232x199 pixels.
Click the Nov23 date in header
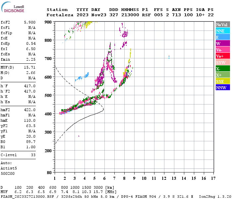pos(99,15)
